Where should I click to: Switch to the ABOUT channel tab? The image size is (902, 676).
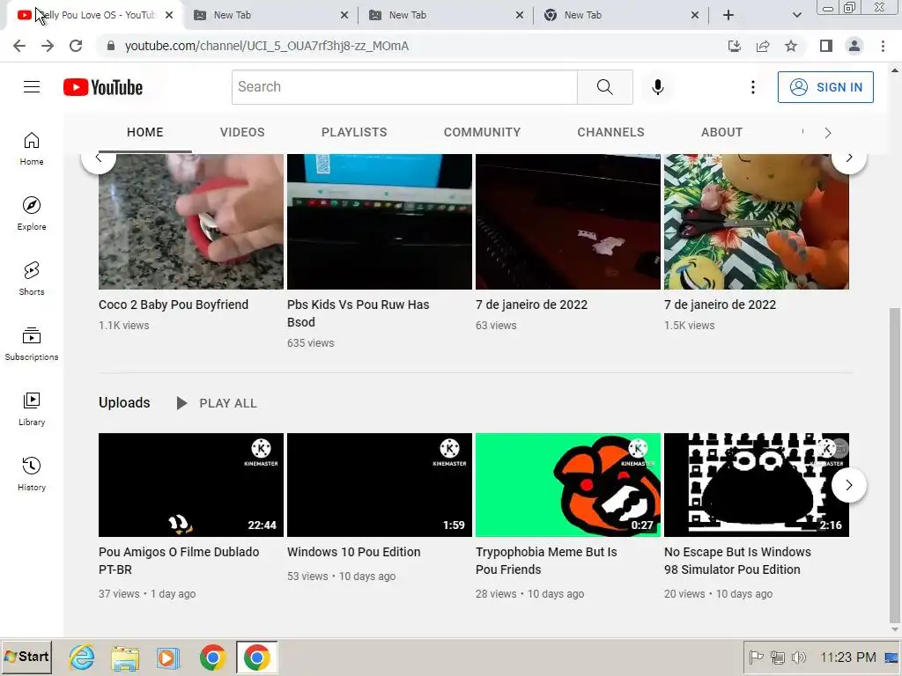point(722,132)
